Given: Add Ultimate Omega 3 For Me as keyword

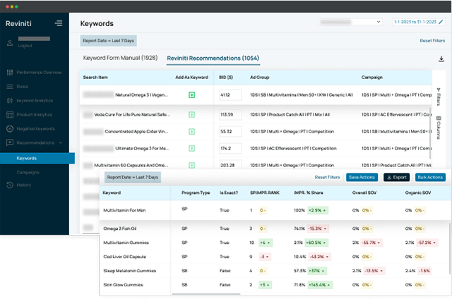Looking at the screenshot, I should [191, 149].
